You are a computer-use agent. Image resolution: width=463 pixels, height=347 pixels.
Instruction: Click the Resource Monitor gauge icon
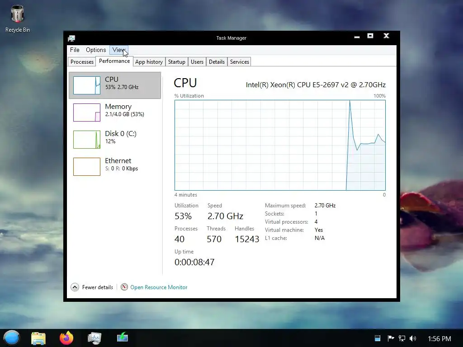tap(124, 287)
